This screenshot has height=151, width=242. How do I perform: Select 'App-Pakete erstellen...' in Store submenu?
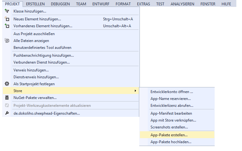169,135
